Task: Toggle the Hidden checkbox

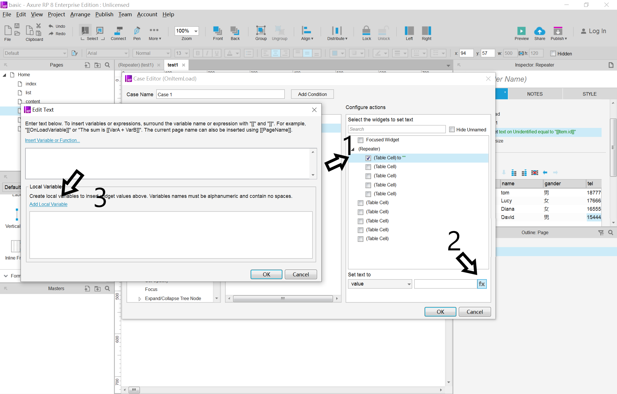Action: (x=553, y=53)
